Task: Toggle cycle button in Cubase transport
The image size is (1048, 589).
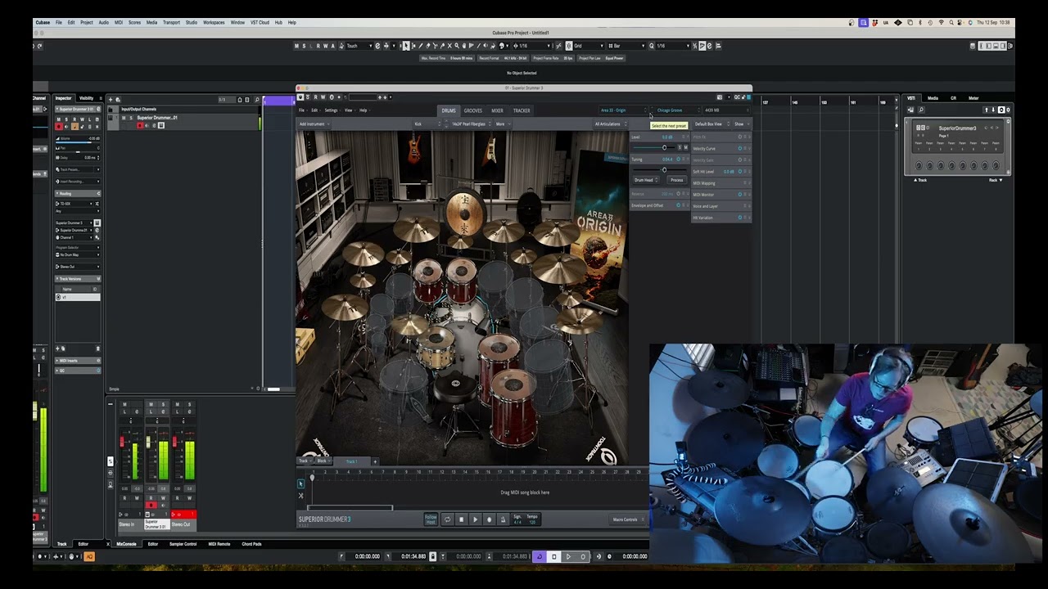Action: pyautogui.click(x=540, y=556)
